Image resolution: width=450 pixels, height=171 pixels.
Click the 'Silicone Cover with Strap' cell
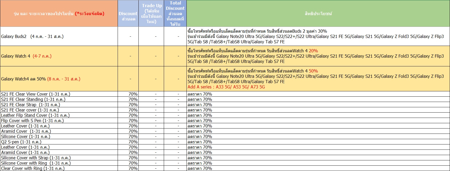click(59, 158)
